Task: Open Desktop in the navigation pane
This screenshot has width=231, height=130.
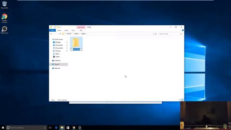Action: coord(58,42)
